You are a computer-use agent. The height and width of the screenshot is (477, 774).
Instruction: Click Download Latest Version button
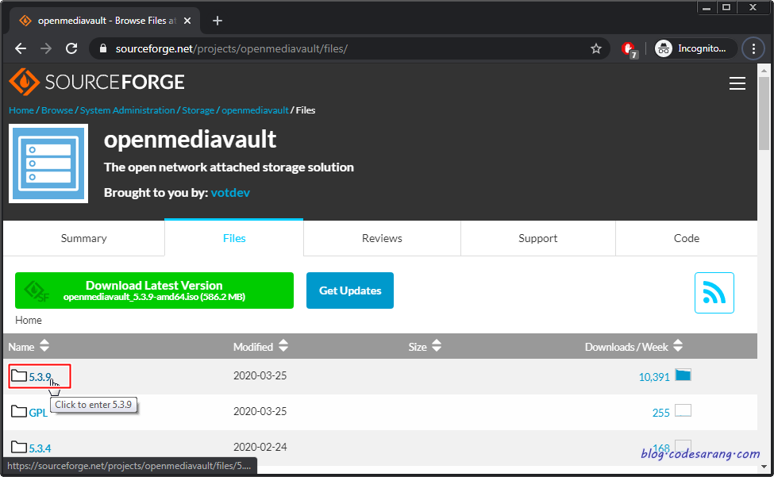154,290
